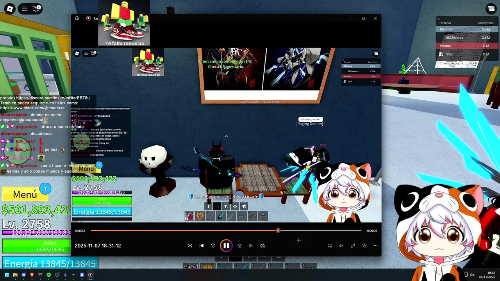
Task: Open the Roblox hamburger menu
Action: click(x=24, y=9)
